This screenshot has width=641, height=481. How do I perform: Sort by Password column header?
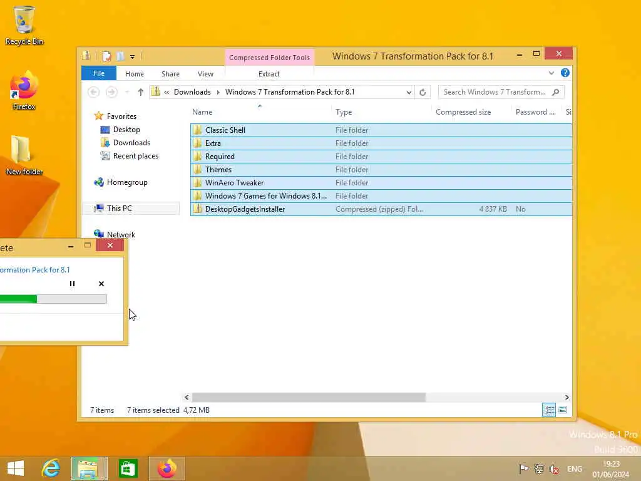coord(535,112)
